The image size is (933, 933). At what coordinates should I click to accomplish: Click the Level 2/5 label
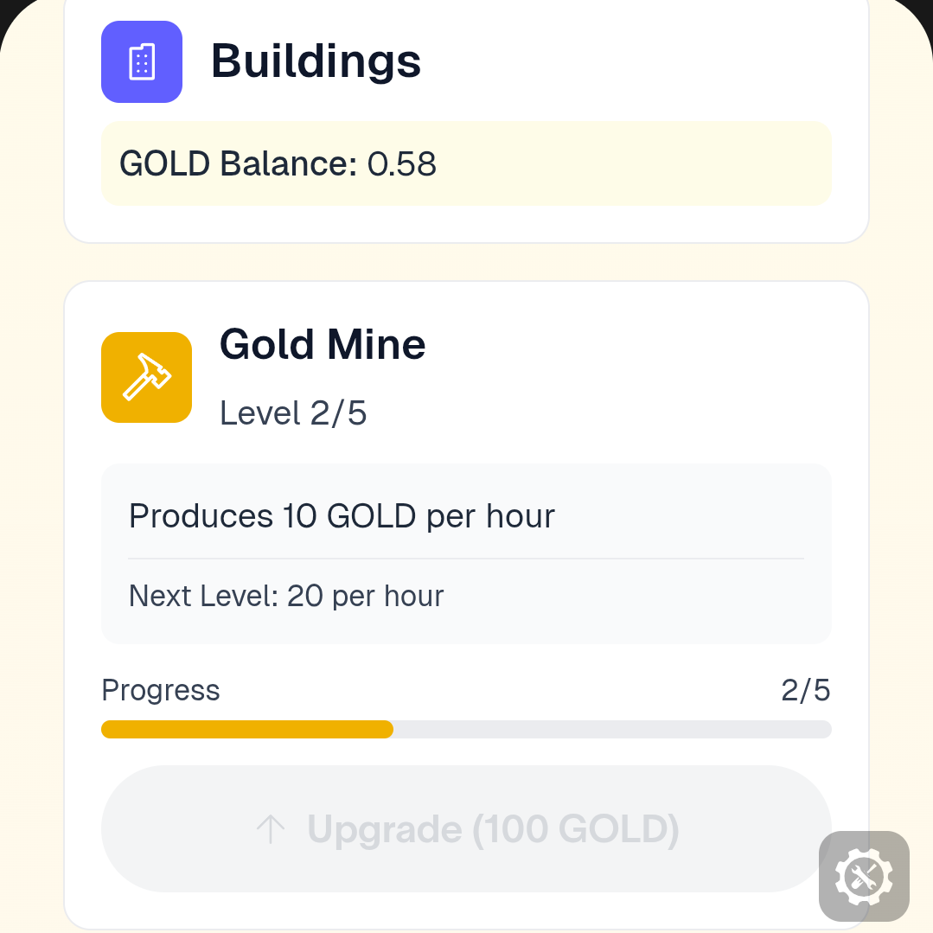coord(293,413)
